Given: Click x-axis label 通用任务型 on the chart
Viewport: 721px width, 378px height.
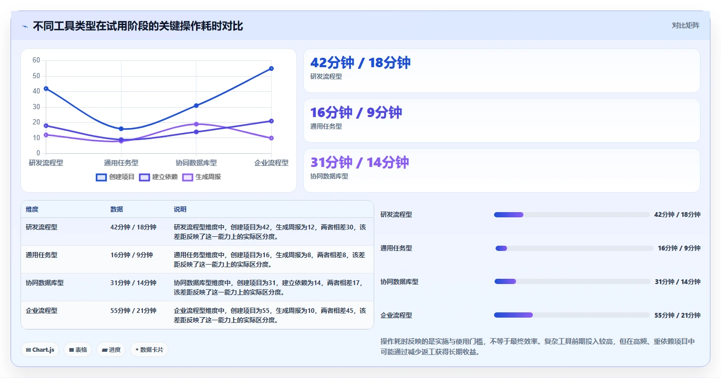Looking at the screenshot, I should click(121, 163).
